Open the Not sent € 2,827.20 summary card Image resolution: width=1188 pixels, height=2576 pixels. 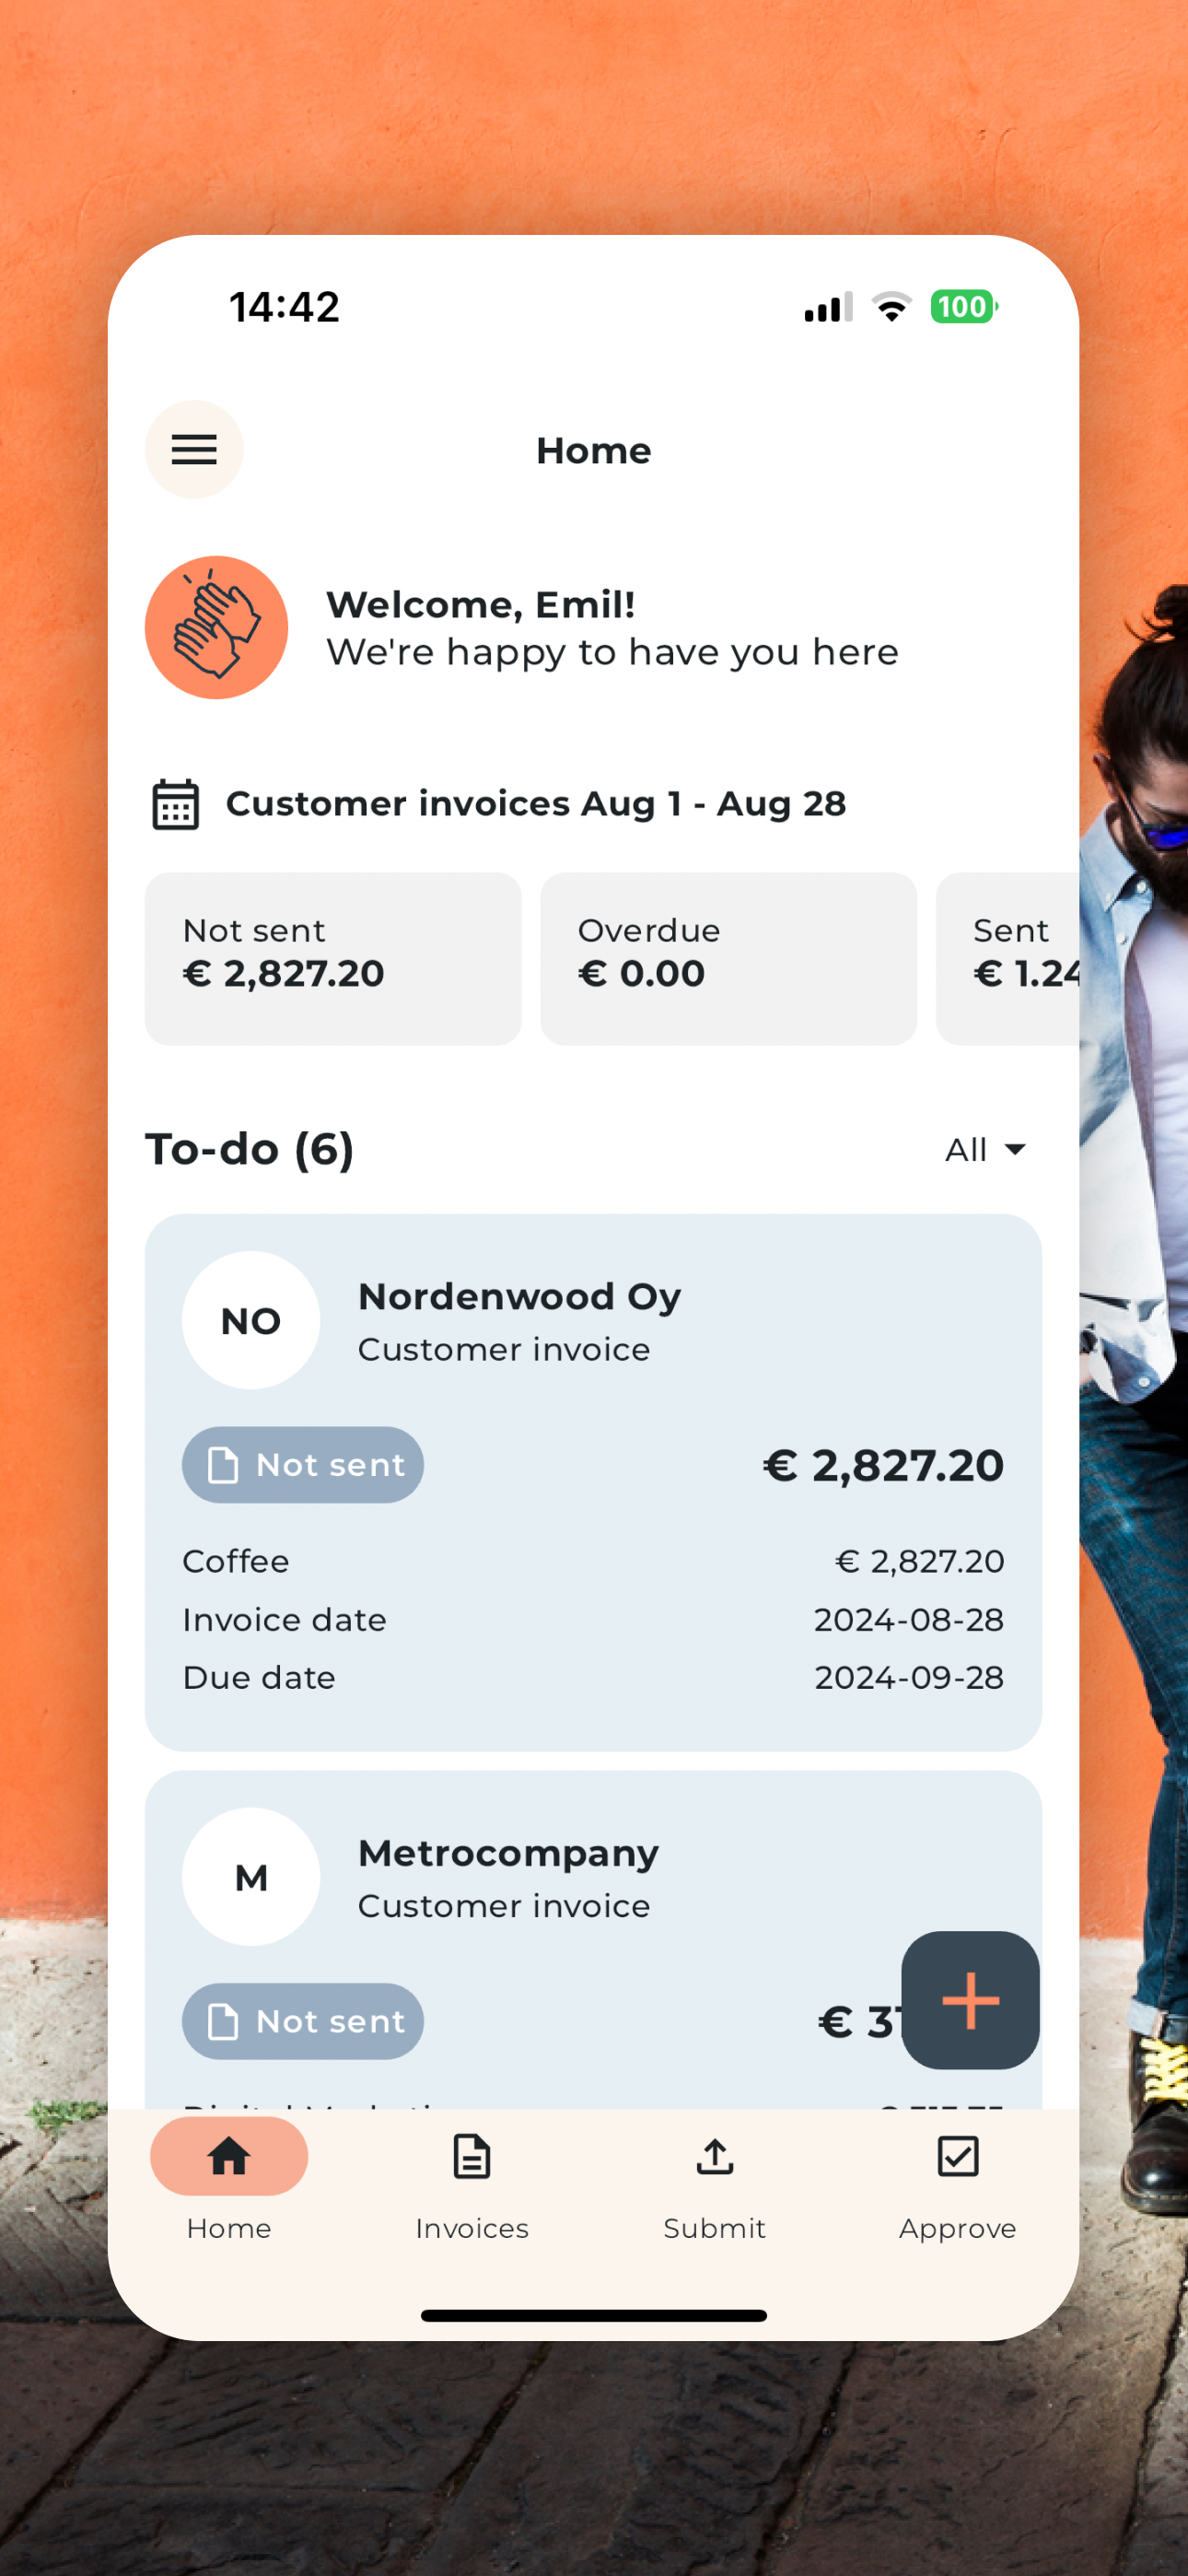tap(332, 958)
